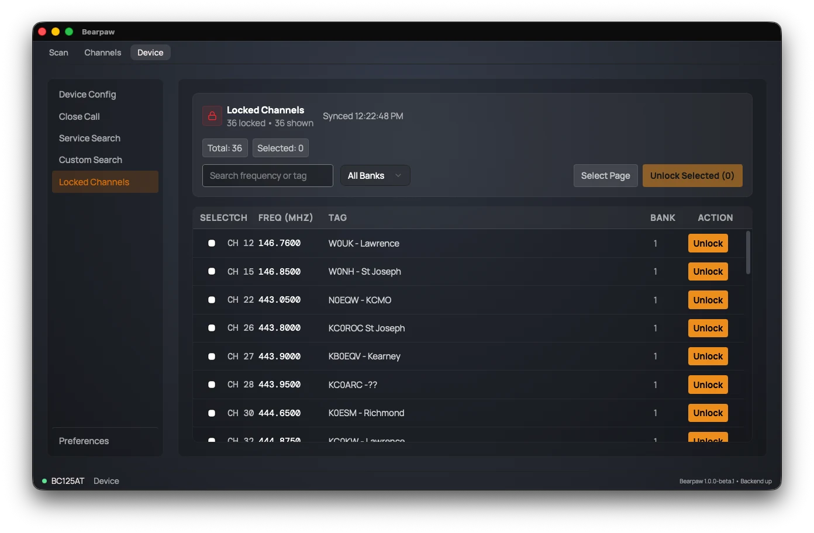This screenshot has height=533, width=814.
Task: Switch to the Channels tab
Action: point(103,53)
